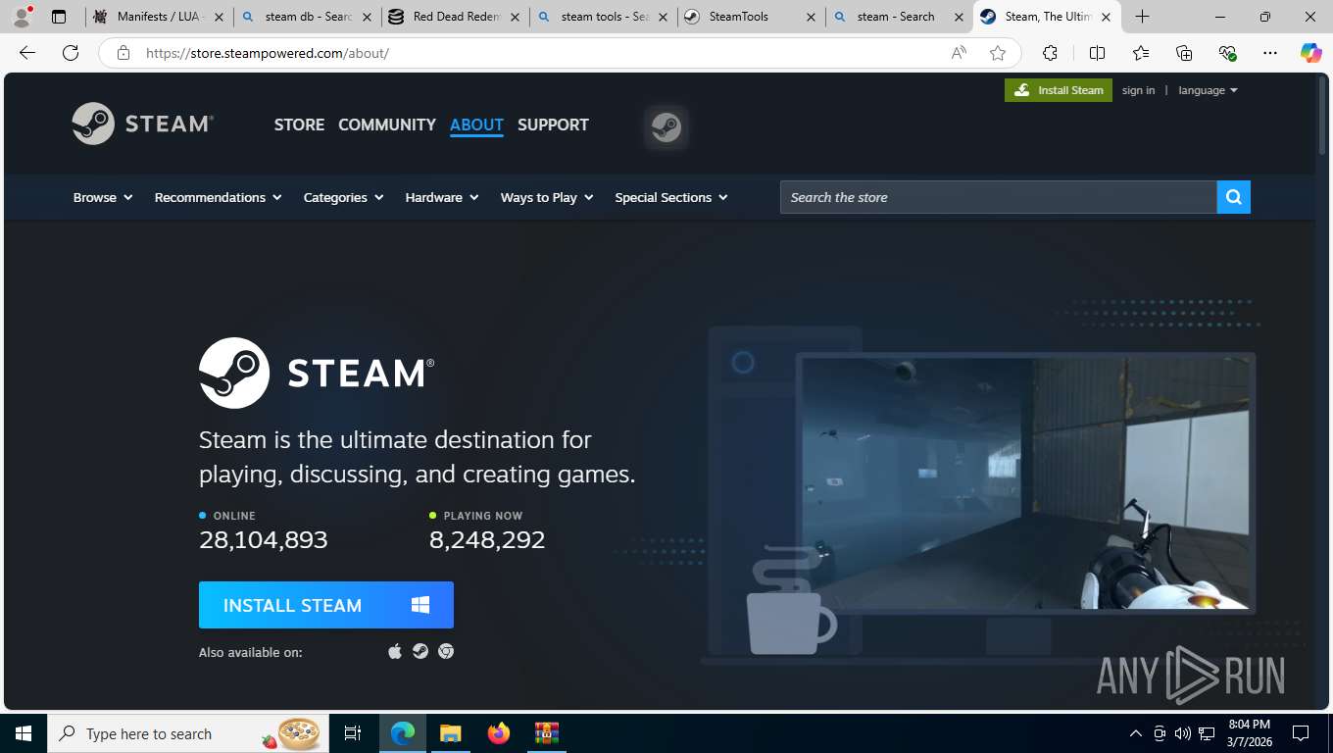Image resolution: width=1333 pixels, height=753 pixels.
Task: Click Edge icon on taskbar
Action: [403, 733]
